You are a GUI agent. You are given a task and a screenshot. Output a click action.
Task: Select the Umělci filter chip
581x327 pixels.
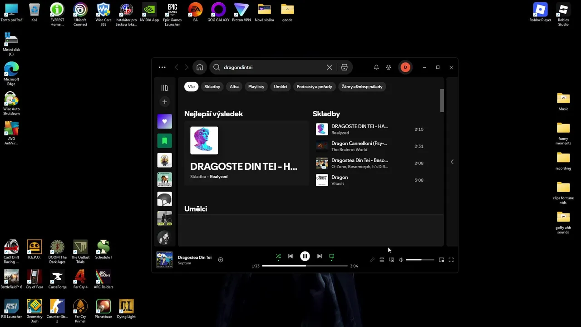pyautogui.click(x=281, y=87)
